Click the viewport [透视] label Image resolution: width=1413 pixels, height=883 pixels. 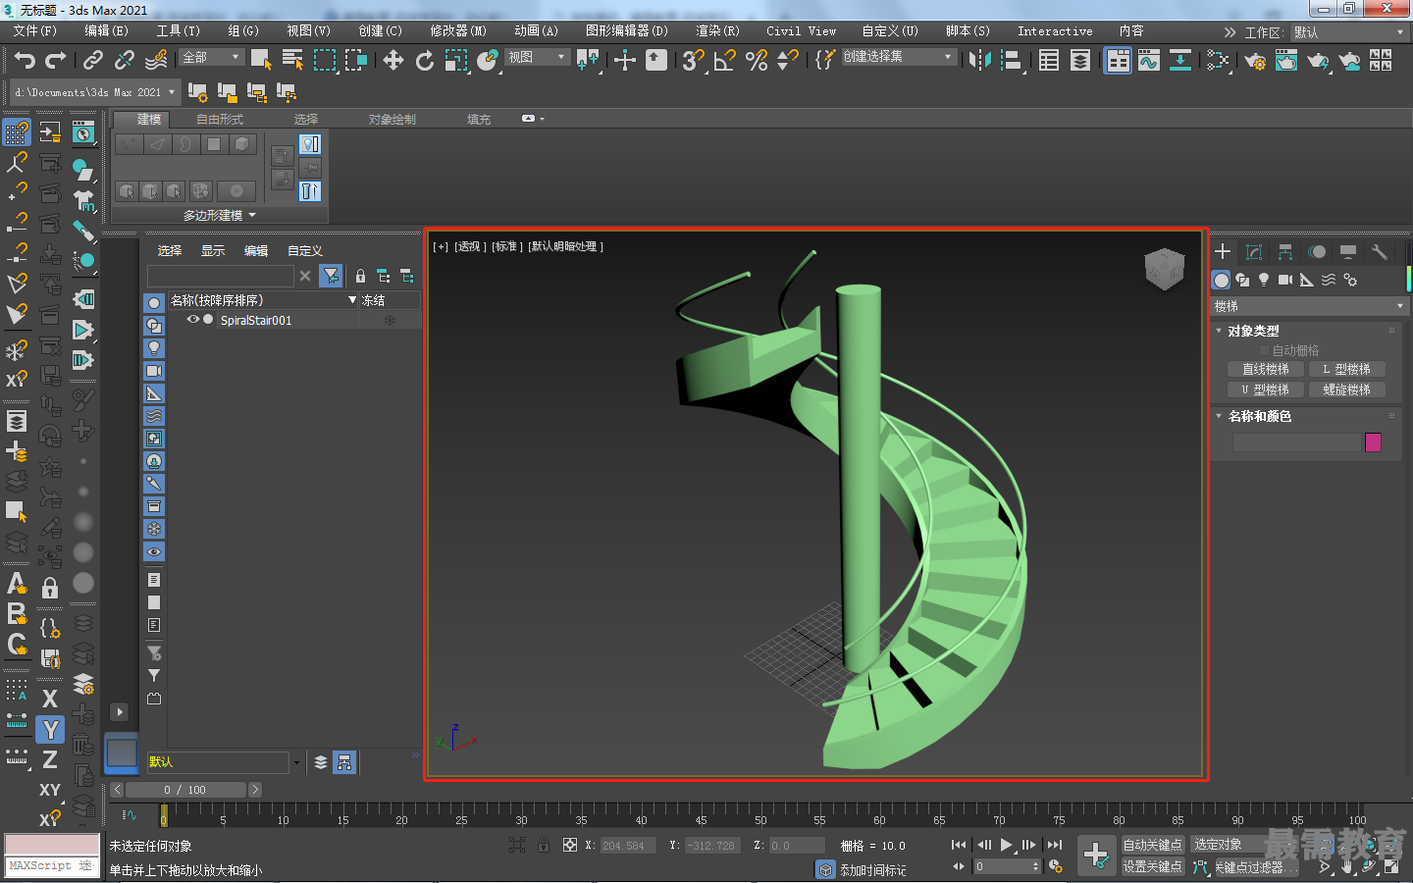[x=471, y=246]
